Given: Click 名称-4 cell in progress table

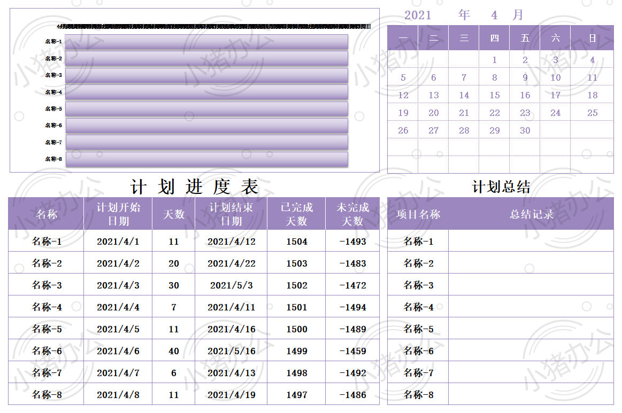Looking at the screenshot, I should 47,307.
